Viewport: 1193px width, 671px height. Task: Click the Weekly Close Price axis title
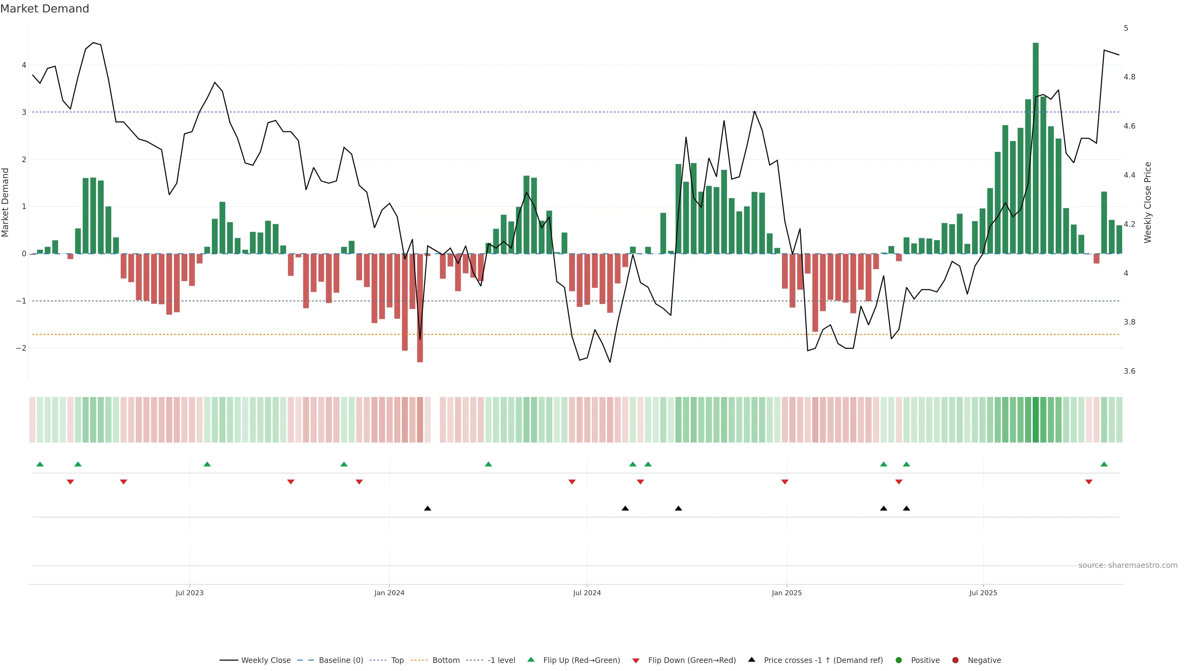click(x=1148, y=202)
